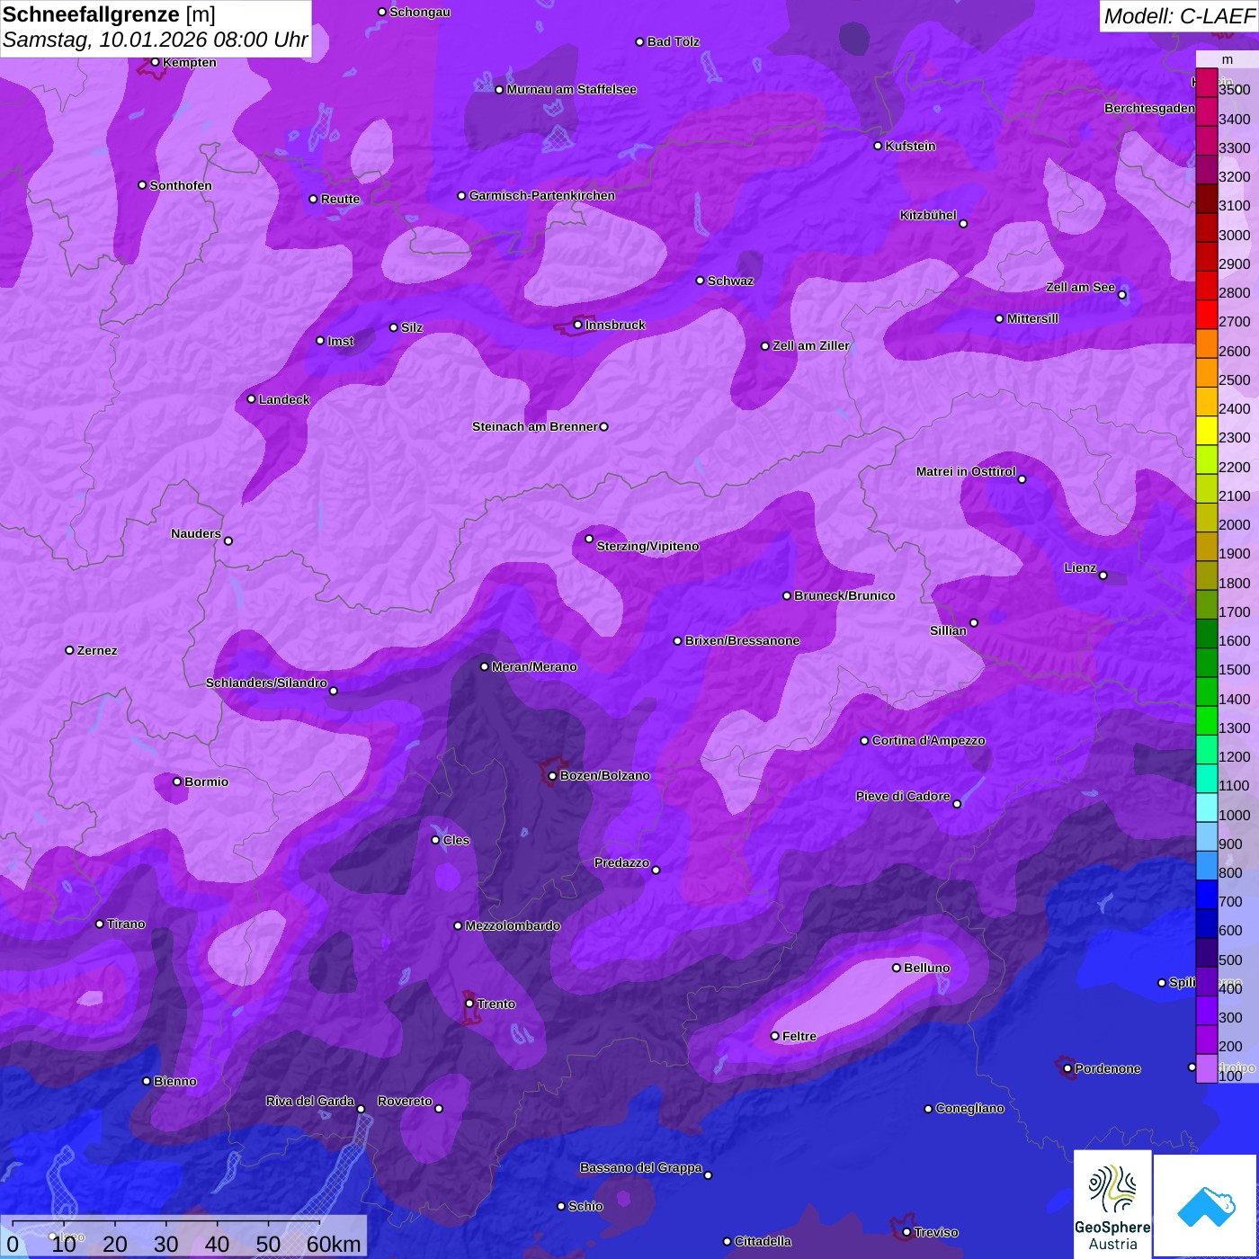Click the Zell am See marker dot

(1121, 295)
